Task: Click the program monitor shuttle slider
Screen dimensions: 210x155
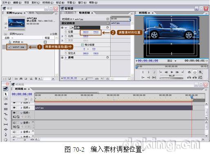Action: tap(172, 75)
